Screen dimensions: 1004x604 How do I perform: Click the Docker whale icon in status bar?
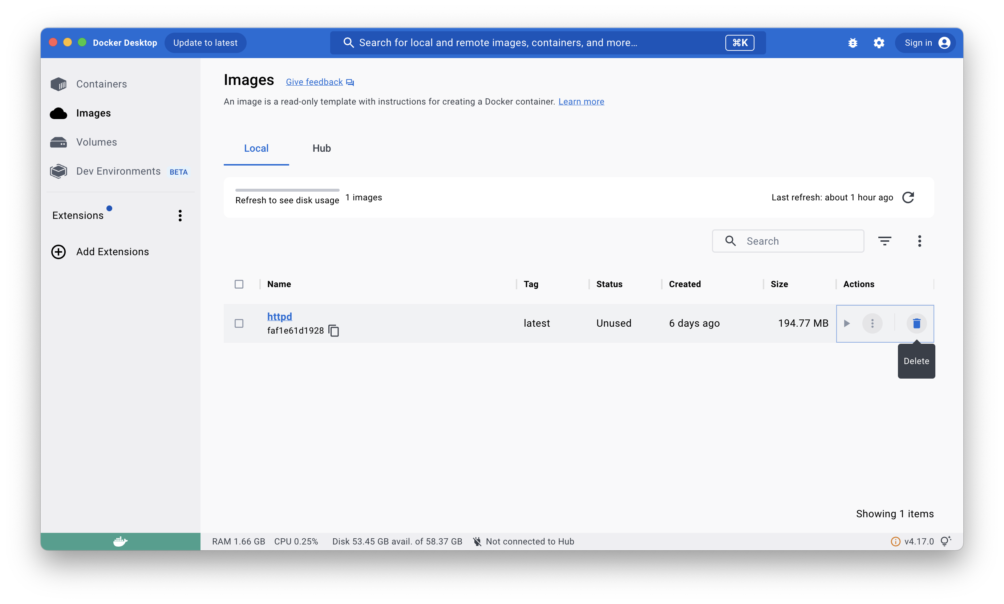pos(120,541)
